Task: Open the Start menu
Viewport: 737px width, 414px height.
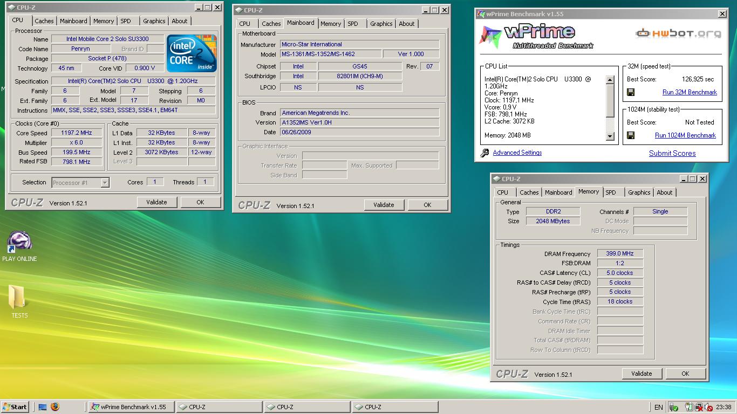Action: tap(15, 407)
